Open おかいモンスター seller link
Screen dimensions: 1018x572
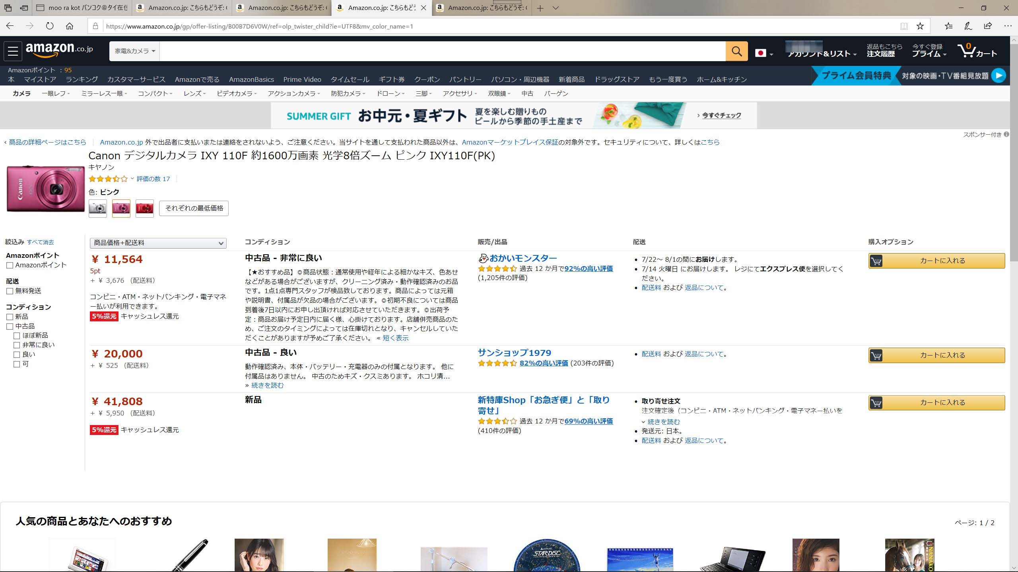point(523,259)
